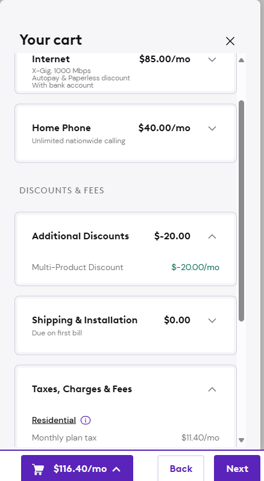Image resolution: width=264 pixels, height=481 pixels.
Task: Close the Your cart panel
Action: tap(230, 41)
